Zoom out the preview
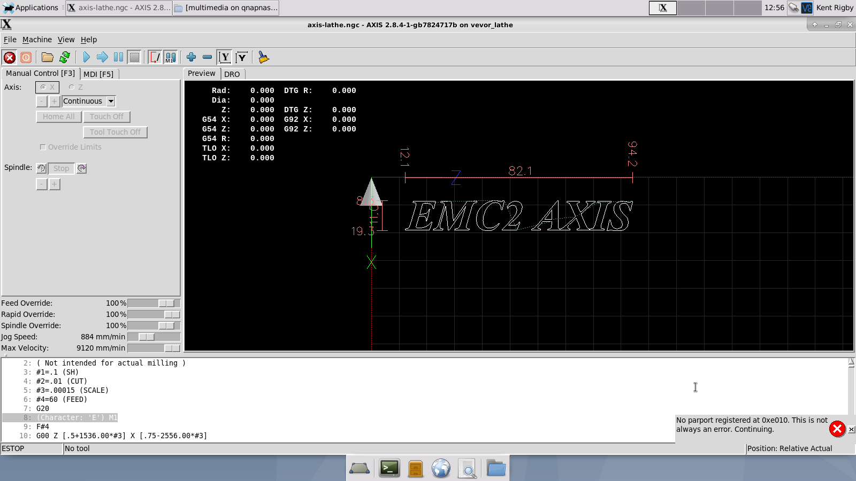The width and height of the screenshot is (856, 481). [x=207, y=57]
